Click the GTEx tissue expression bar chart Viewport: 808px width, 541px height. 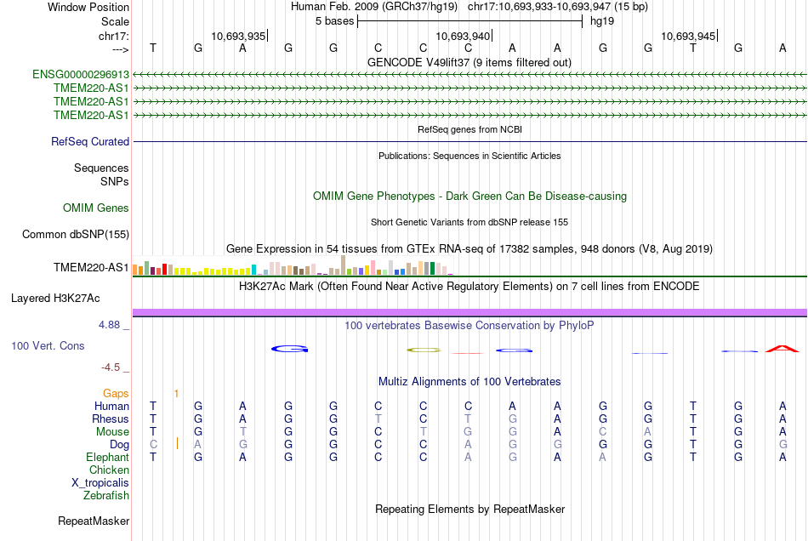293,265
